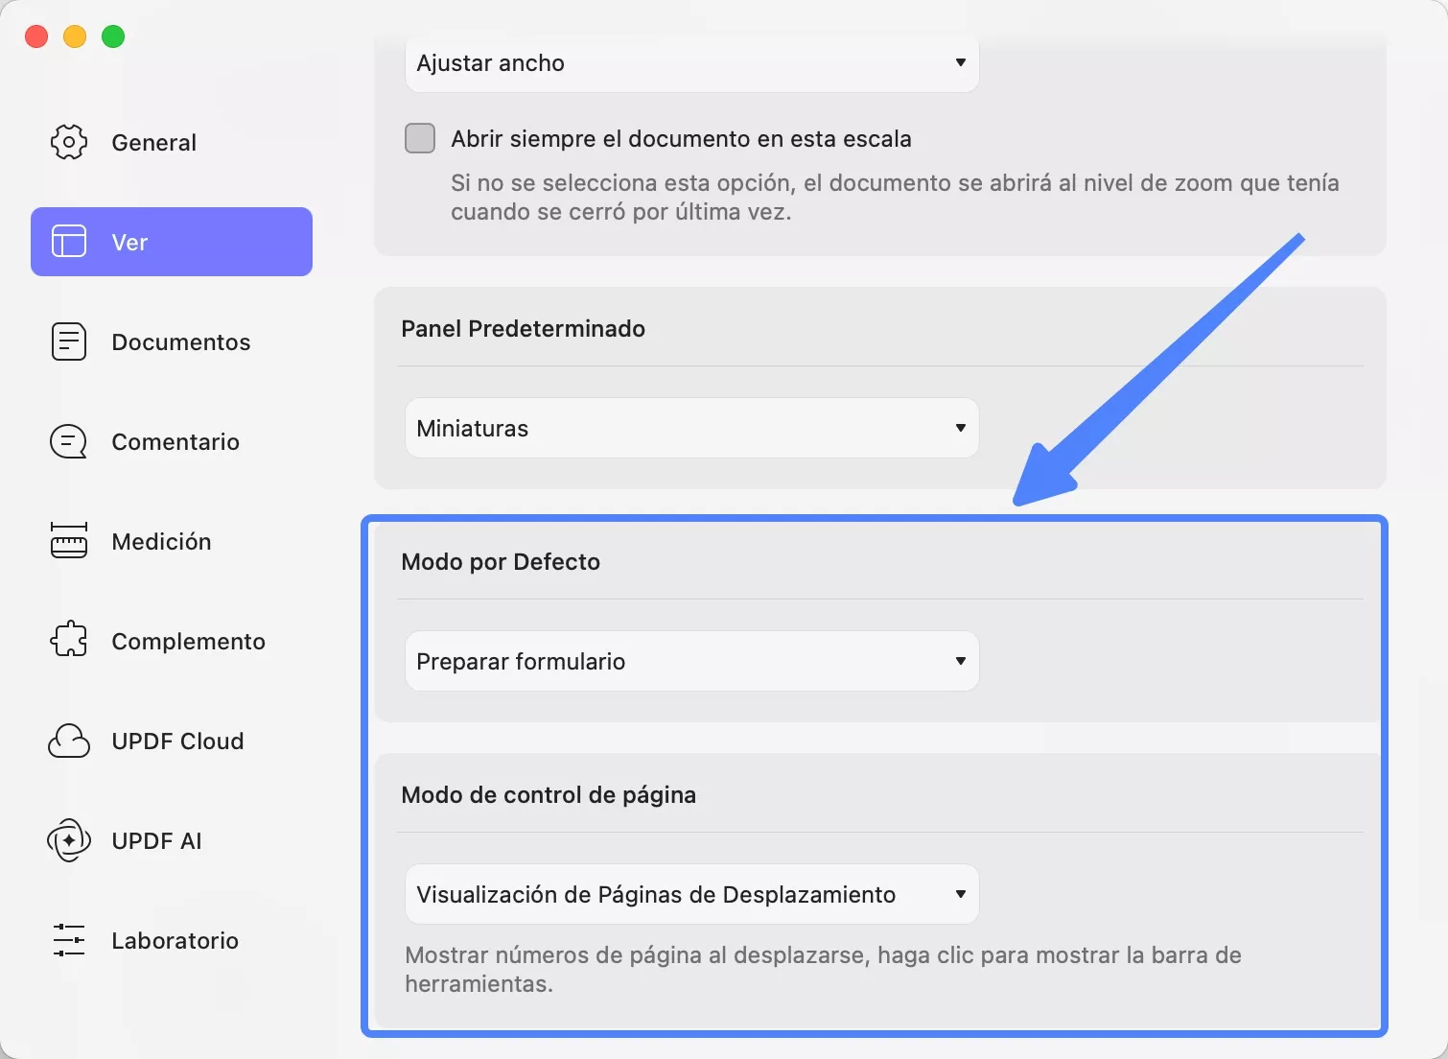
Task: Switch to Laboratorio label
Action: (x=175, y=940)
